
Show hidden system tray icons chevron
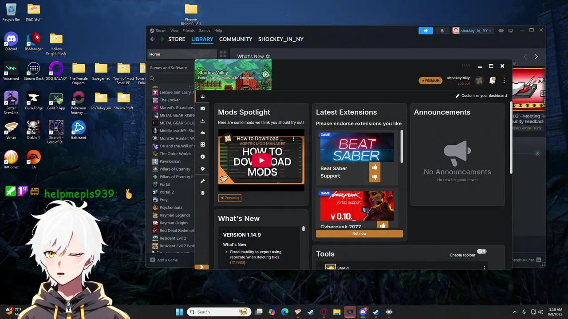click(515, 312)
